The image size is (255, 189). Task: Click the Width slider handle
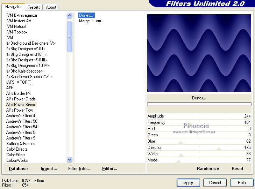(181, 155)
